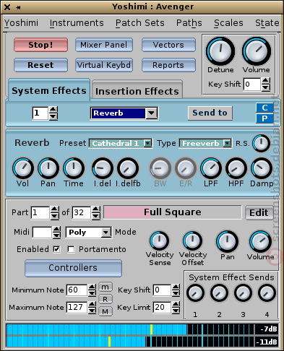Open the Instruments menu
The width and height of the screenshot is (284, 351).
point(77,23)
